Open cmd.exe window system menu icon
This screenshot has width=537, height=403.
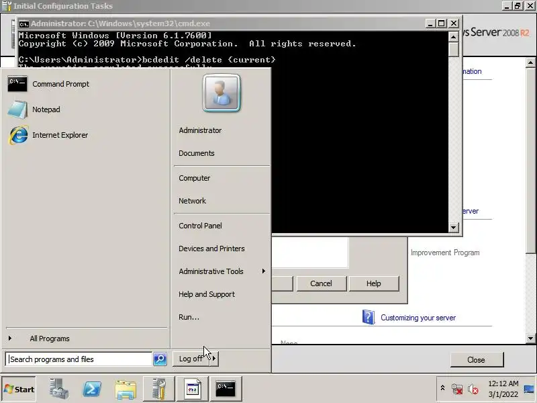(x=23, y=24)
